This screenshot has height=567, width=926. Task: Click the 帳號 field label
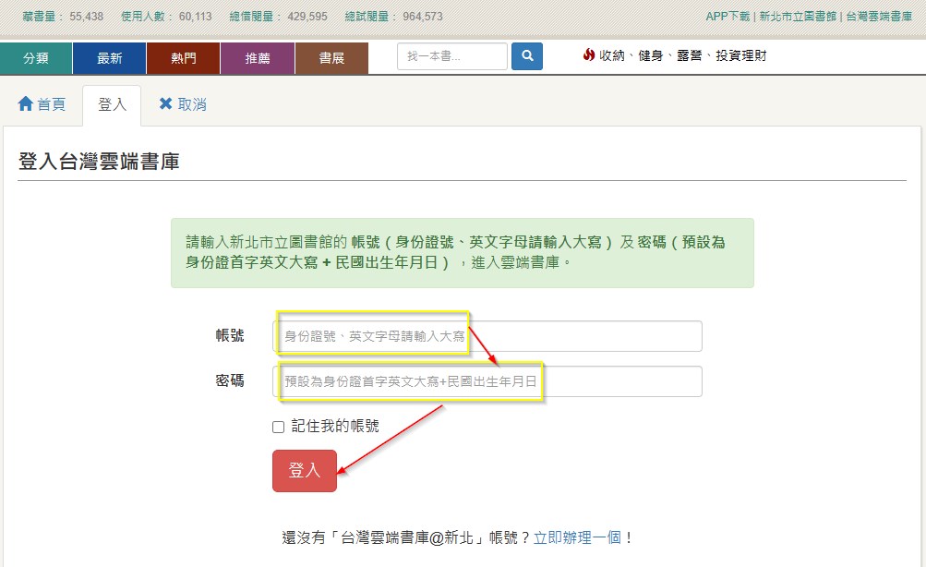click(230, 335)
